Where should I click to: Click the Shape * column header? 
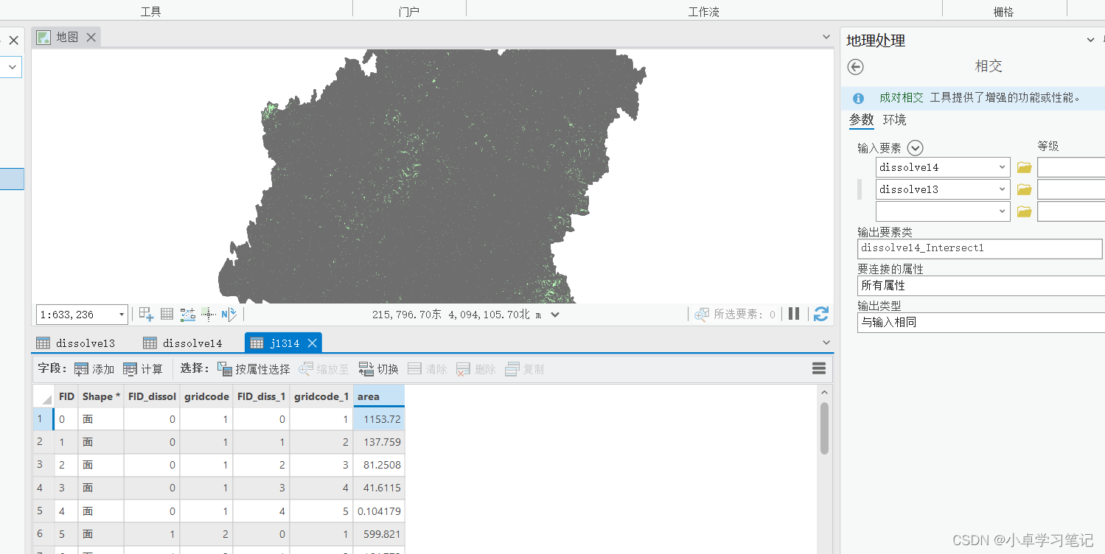pos(101,396)
